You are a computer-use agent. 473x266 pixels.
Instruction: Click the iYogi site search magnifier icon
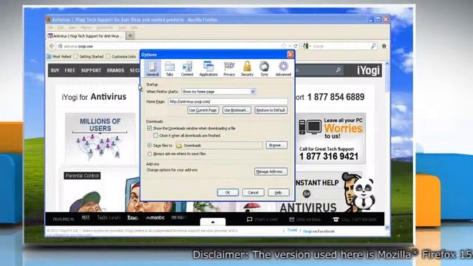pyautogui.click(x=338, y=70)
